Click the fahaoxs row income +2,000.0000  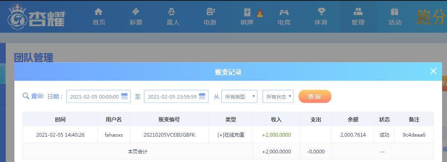coord(276,135)
